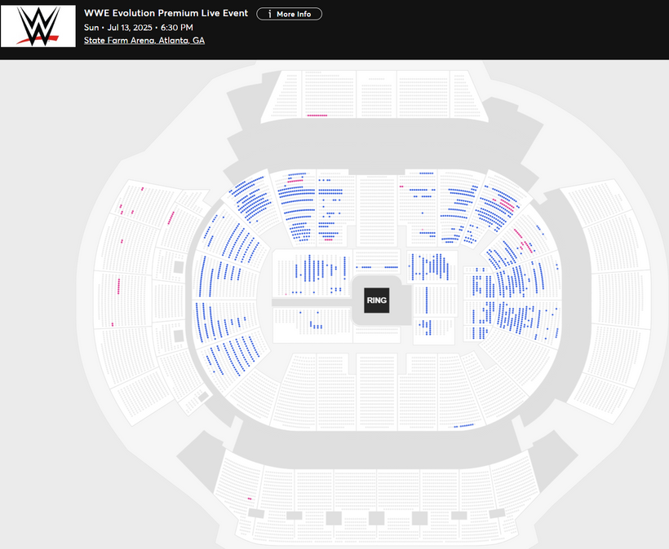Image resolution: width=669 pixels, height=549 pixels.
Task: Click empty center section below the ring
Action: (x=376, y=383)
